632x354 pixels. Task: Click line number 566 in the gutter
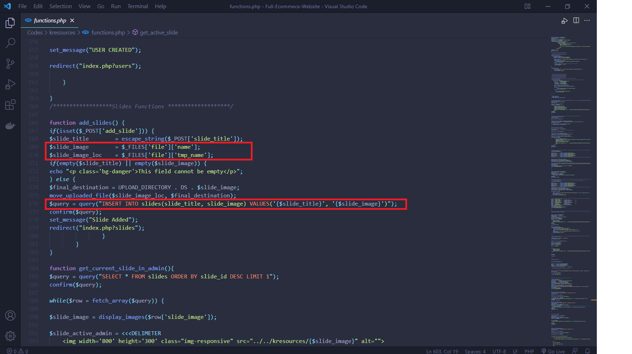(x=33, y=123)
